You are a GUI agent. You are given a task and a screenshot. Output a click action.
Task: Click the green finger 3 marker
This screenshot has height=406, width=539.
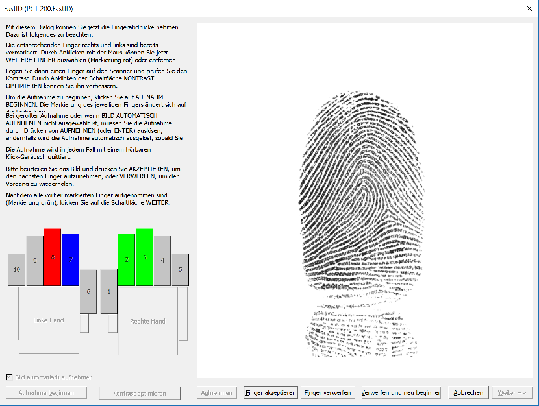coord(145,257)
